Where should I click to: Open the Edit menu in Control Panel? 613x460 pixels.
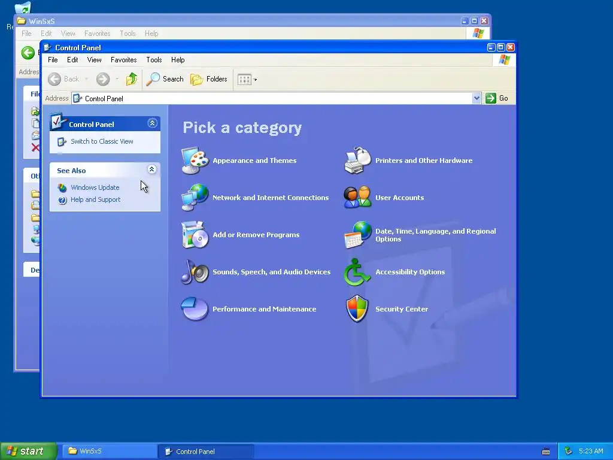point(72,60)
